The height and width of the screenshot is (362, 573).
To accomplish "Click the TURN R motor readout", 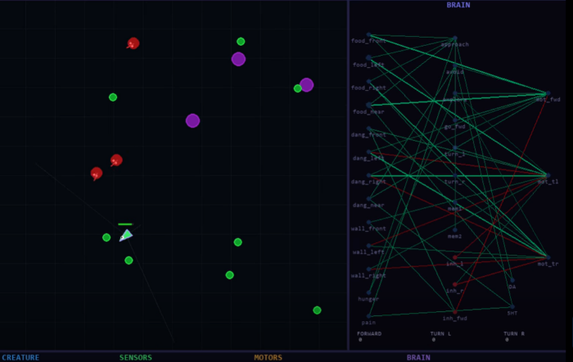I will click(515, 336).
